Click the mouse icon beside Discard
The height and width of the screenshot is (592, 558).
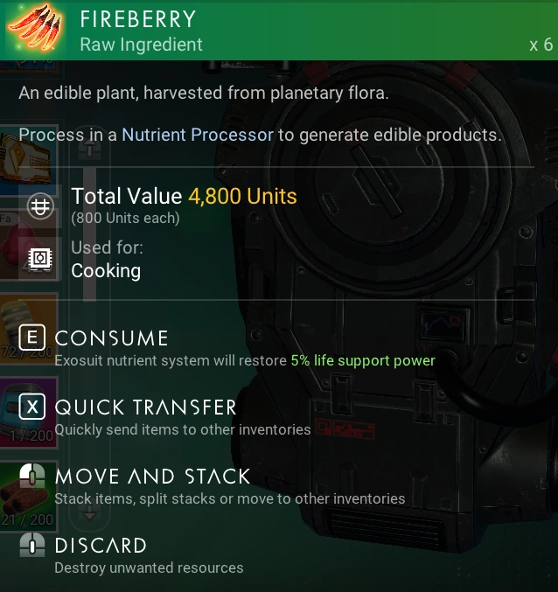point(32,545)
